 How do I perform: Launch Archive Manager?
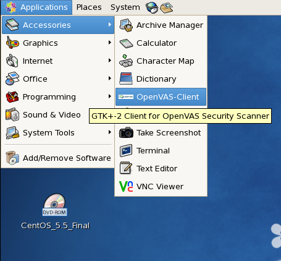point(161,25)
